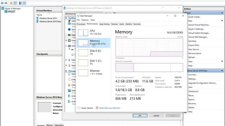Click the Resource Monitor icon
Screen dimensions: 225x126
point(97,108)
